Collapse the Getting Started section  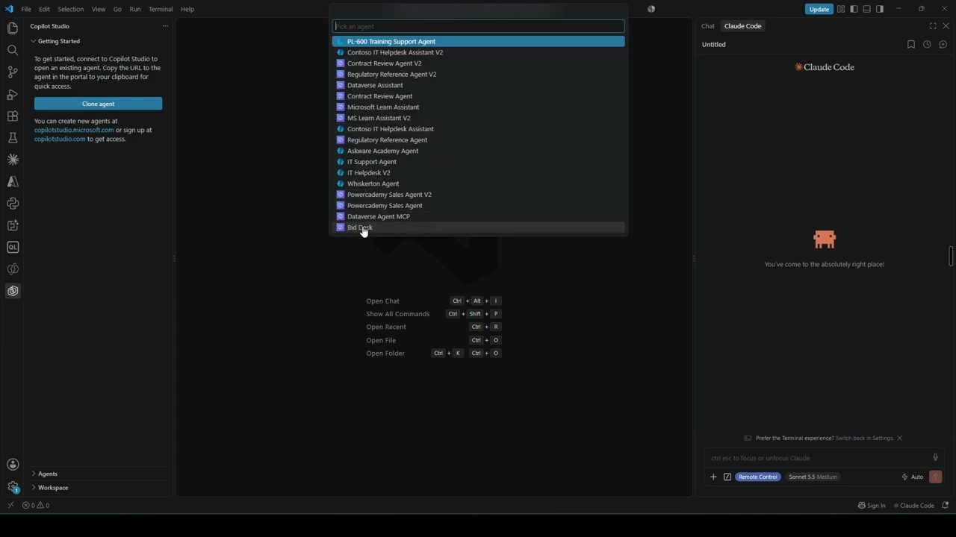click(x=58, y=41)
